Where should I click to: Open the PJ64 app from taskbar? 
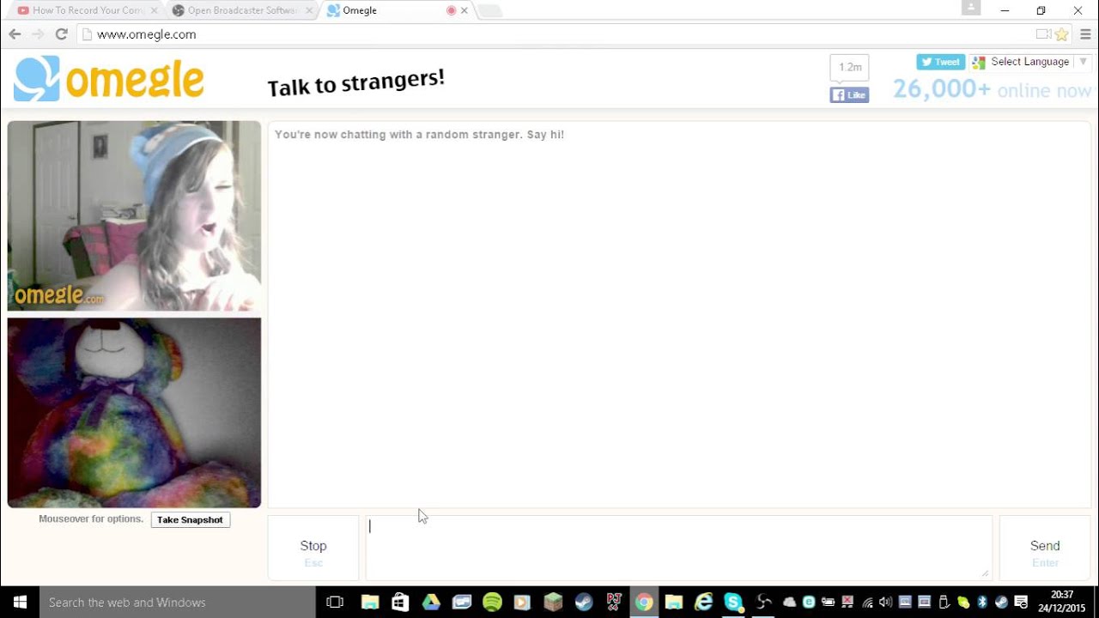coord(614,602)
